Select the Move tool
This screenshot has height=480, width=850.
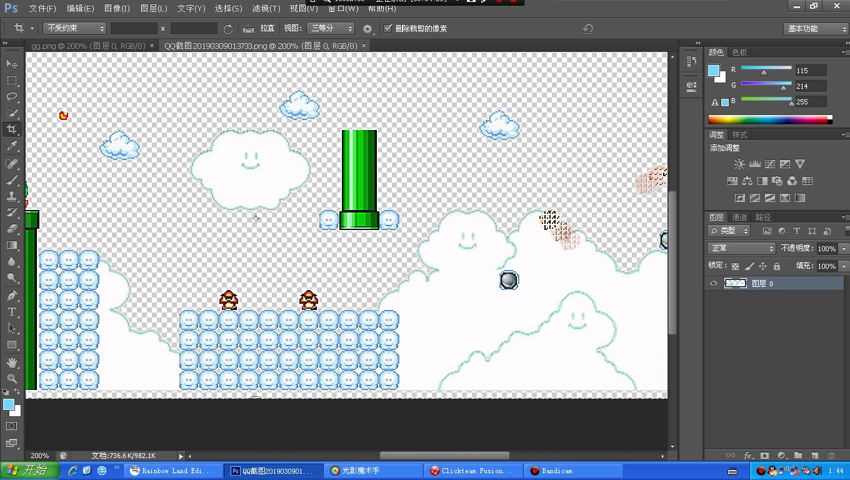12,64
